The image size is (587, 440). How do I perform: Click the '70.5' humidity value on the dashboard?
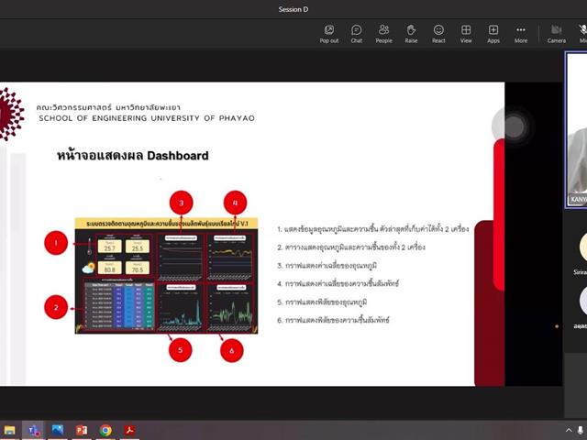point(138,268)
